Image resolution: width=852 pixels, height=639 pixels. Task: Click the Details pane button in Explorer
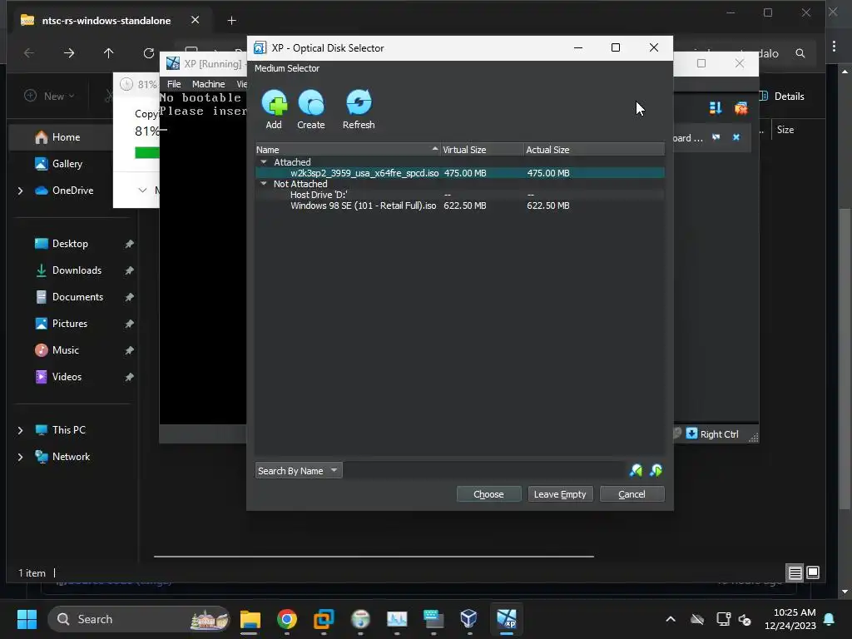[x=781, y=97]
